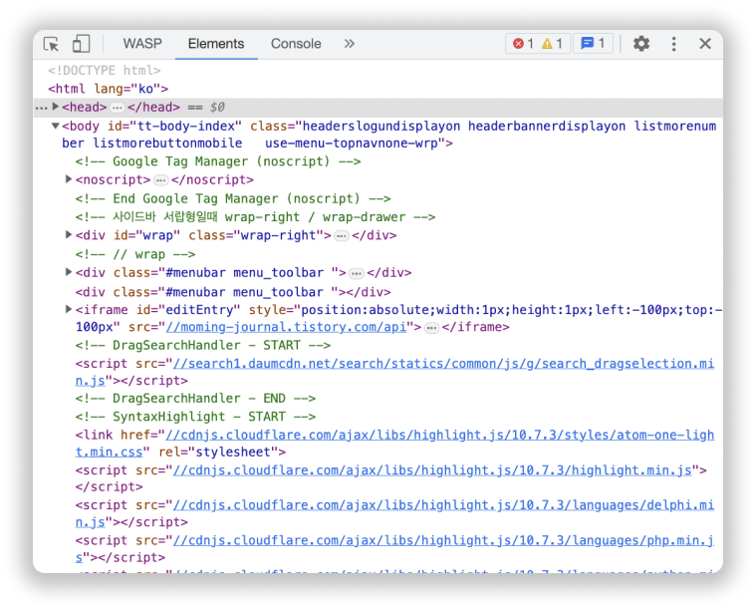Open DevTools settings gear
This screenshot has width=756, height=609.
coord(640,44)
